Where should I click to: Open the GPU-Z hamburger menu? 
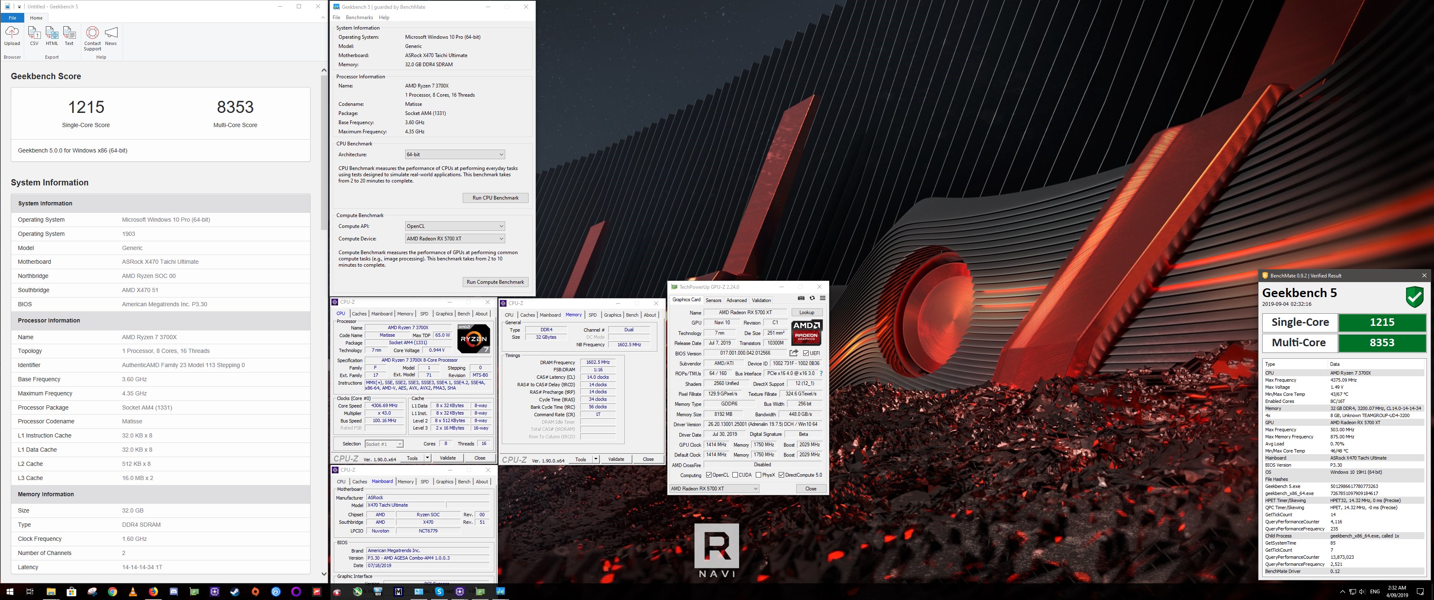[x=822, y=298]
